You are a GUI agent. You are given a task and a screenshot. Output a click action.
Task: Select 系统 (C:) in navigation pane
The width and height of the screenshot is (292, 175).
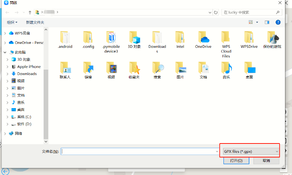pos(21,117)
